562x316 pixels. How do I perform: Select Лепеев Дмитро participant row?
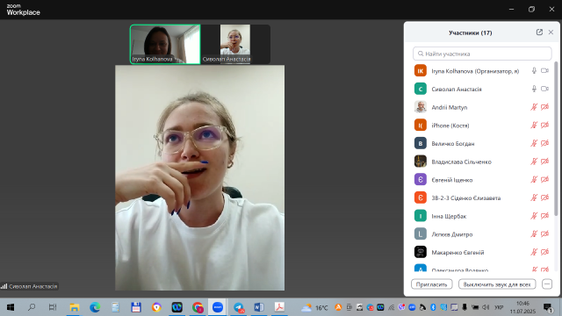tap(481, 234)
